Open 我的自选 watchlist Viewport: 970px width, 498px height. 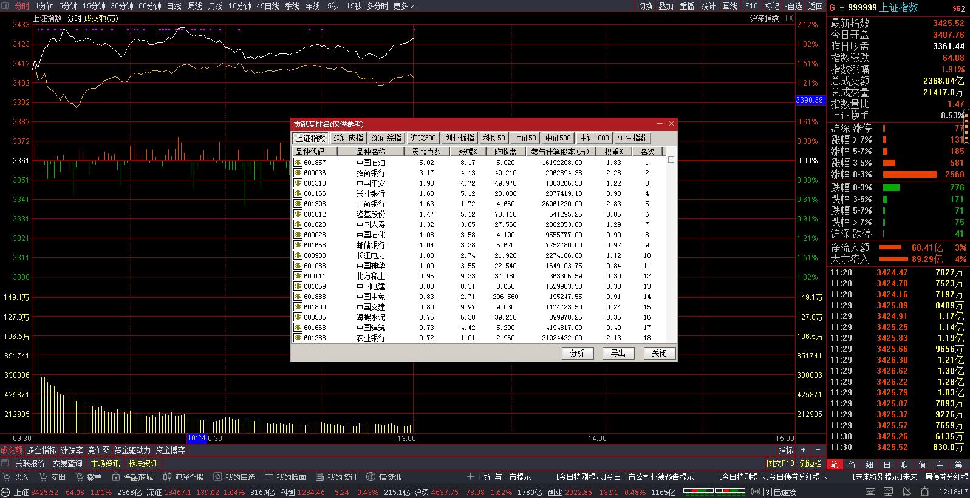[234, 477]
